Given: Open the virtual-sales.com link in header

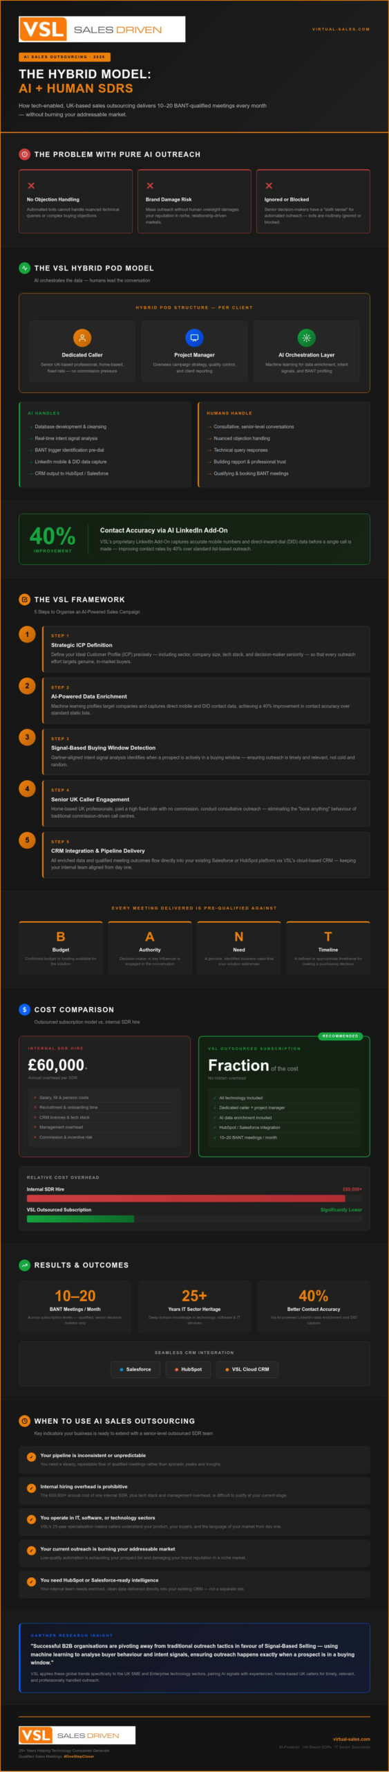Looking at the screenshot, I should pos(341,30).
